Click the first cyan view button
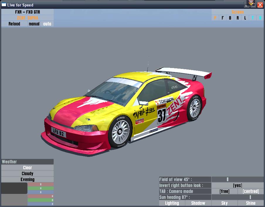 click(252, 18)
